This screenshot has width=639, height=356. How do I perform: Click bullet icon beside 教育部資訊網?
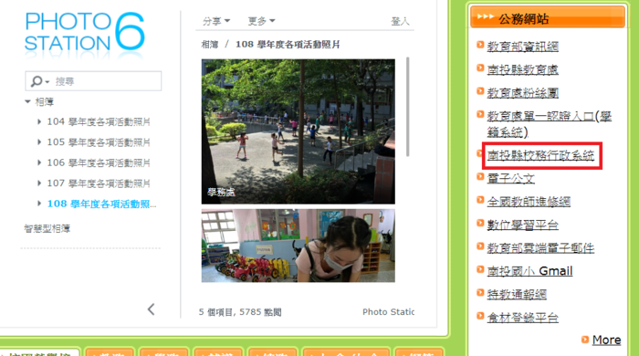point(480,45)
